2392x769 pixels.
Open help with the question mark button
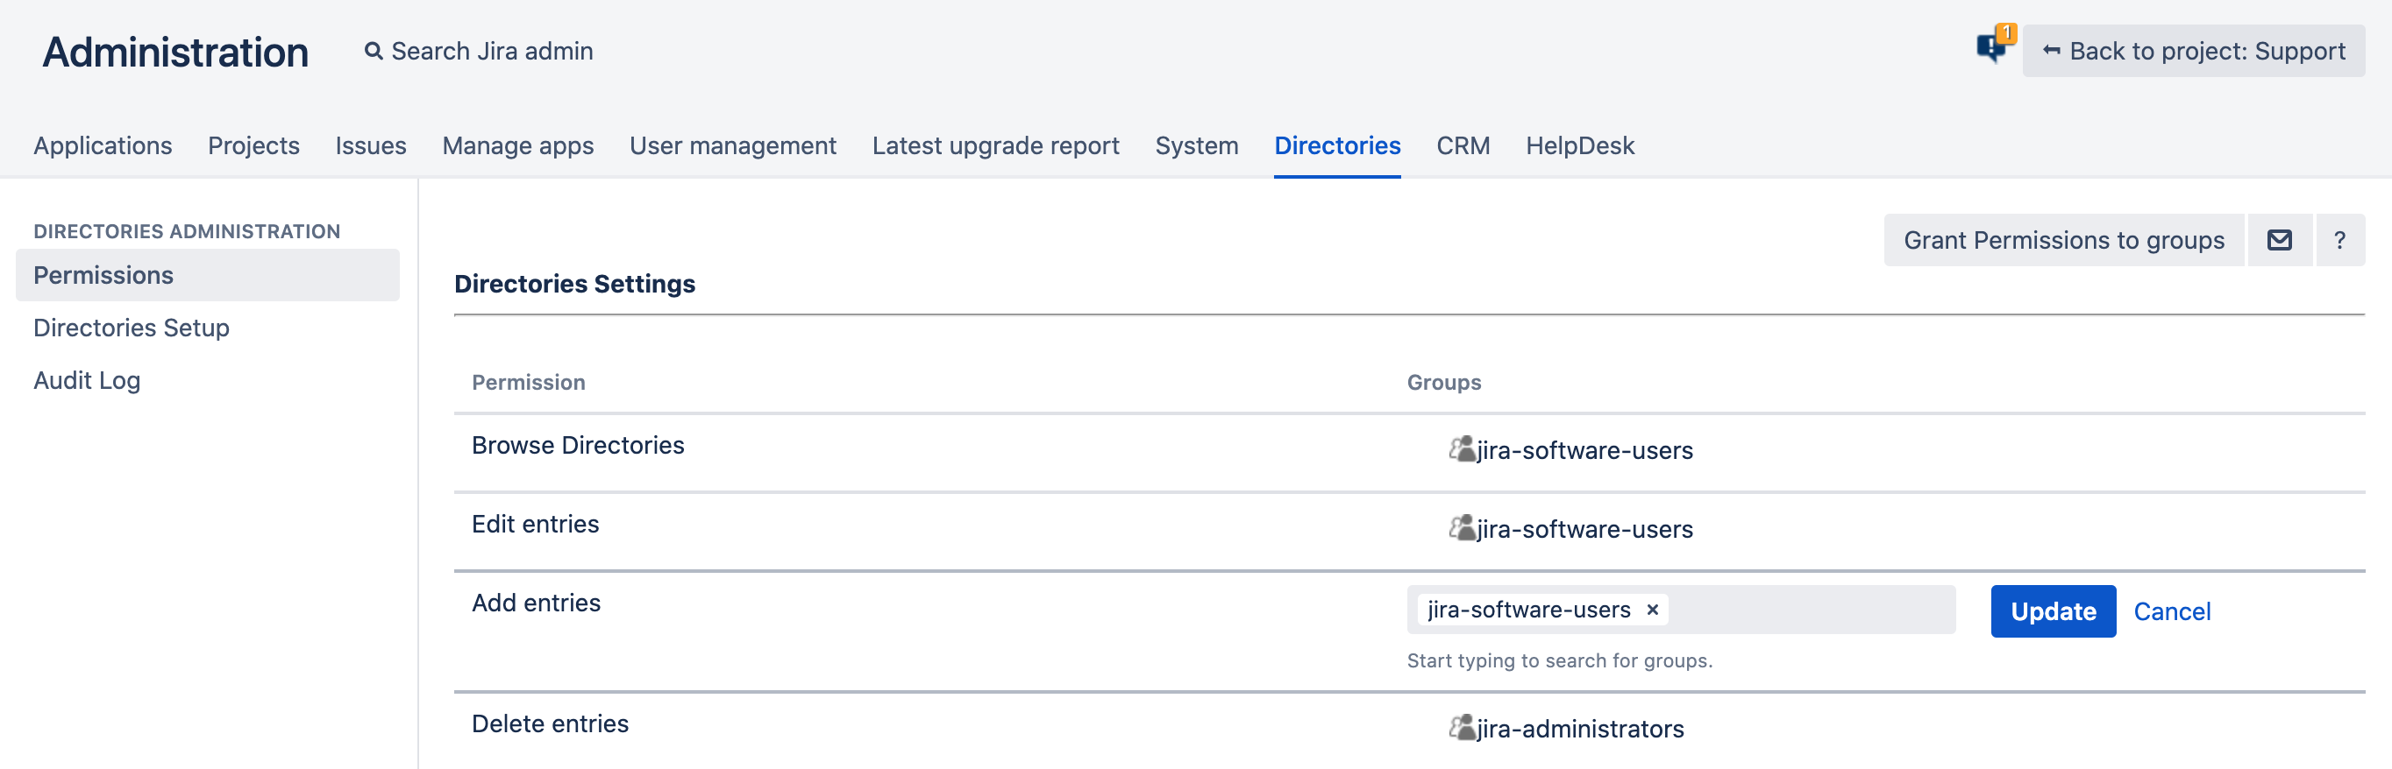(x=2339, y=240)
